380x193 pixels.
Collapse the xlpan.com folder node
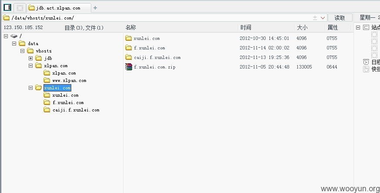[30, 65]
